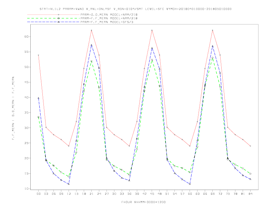Click the x-axis tick label 18
The image size is (273, 211).
click(84, 194)
